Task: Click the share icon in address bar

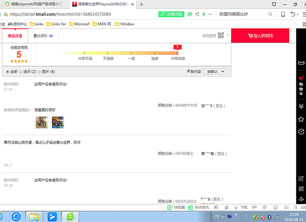Action: (197, 14)
